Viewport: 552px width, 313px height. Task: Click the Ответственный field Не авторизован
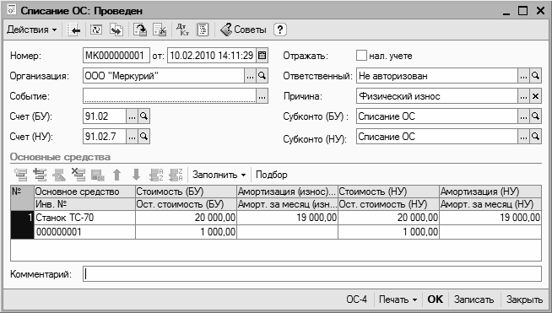tap(437, 76)
